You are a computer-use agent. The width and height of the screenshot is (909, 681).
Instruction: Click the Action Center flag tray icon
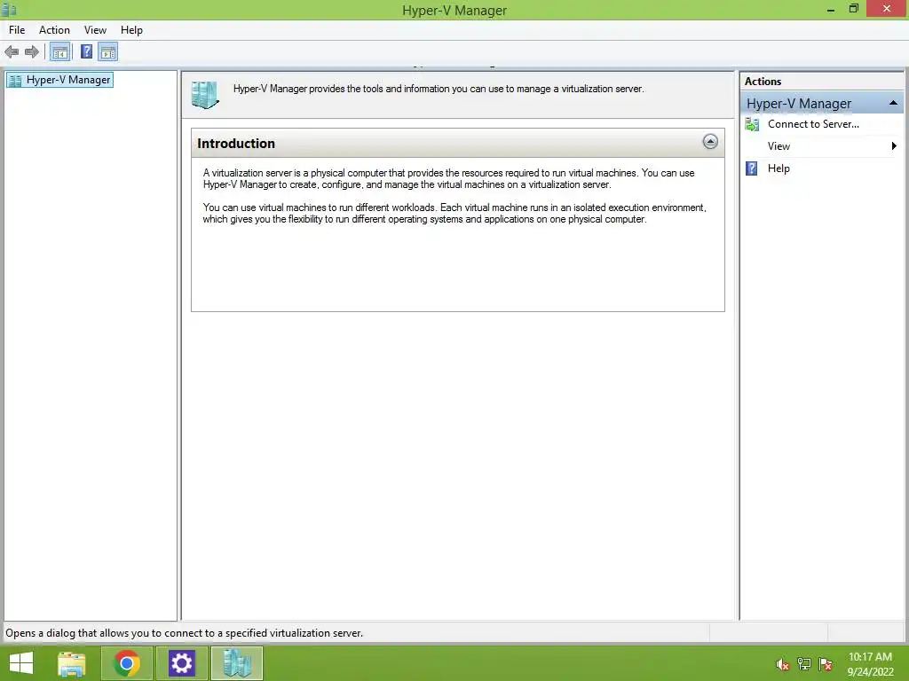coord(826,664)
